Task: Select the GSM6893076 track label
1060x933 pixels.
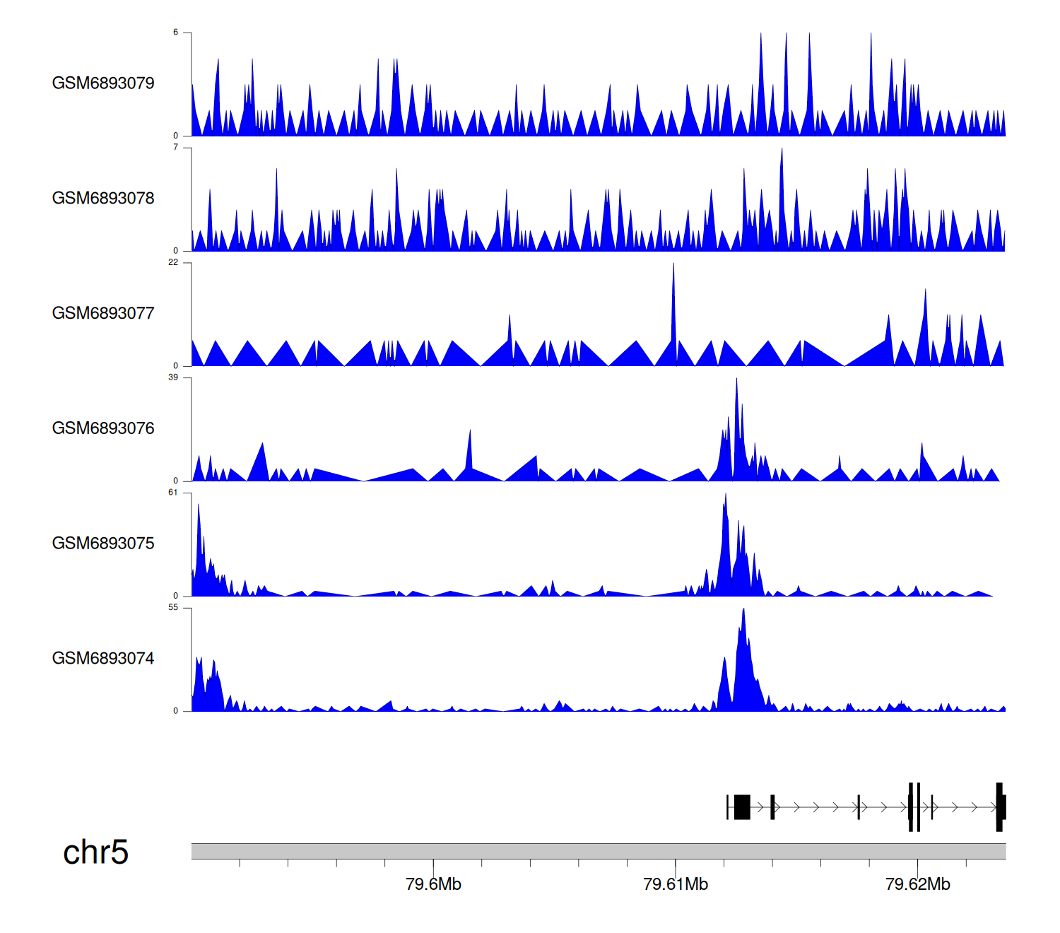Action: (103, 428)
